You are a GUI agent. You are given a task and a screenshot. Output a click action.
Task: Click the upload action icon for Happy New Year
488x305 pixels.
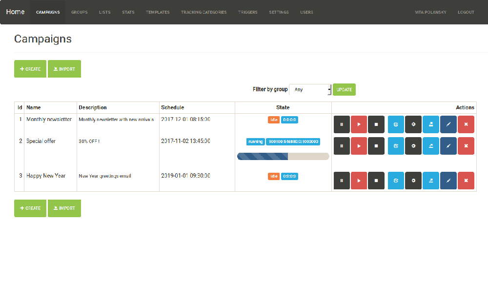[431, 181]
